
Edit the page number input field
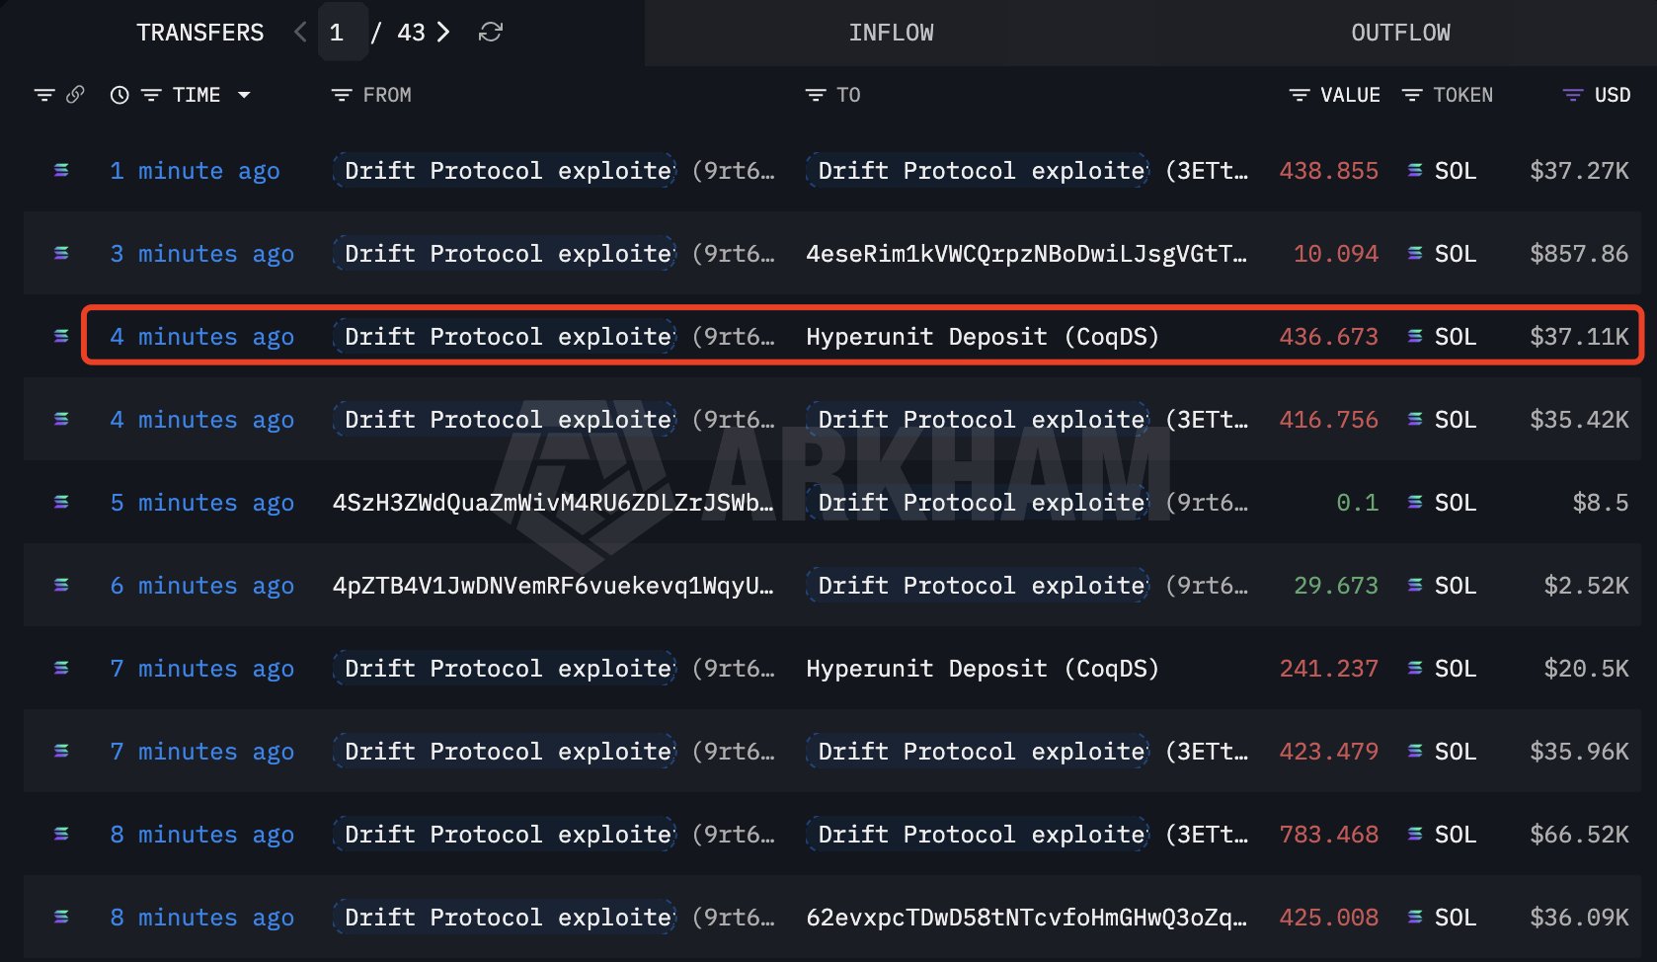pyautogui.click(x=339, y=33)
